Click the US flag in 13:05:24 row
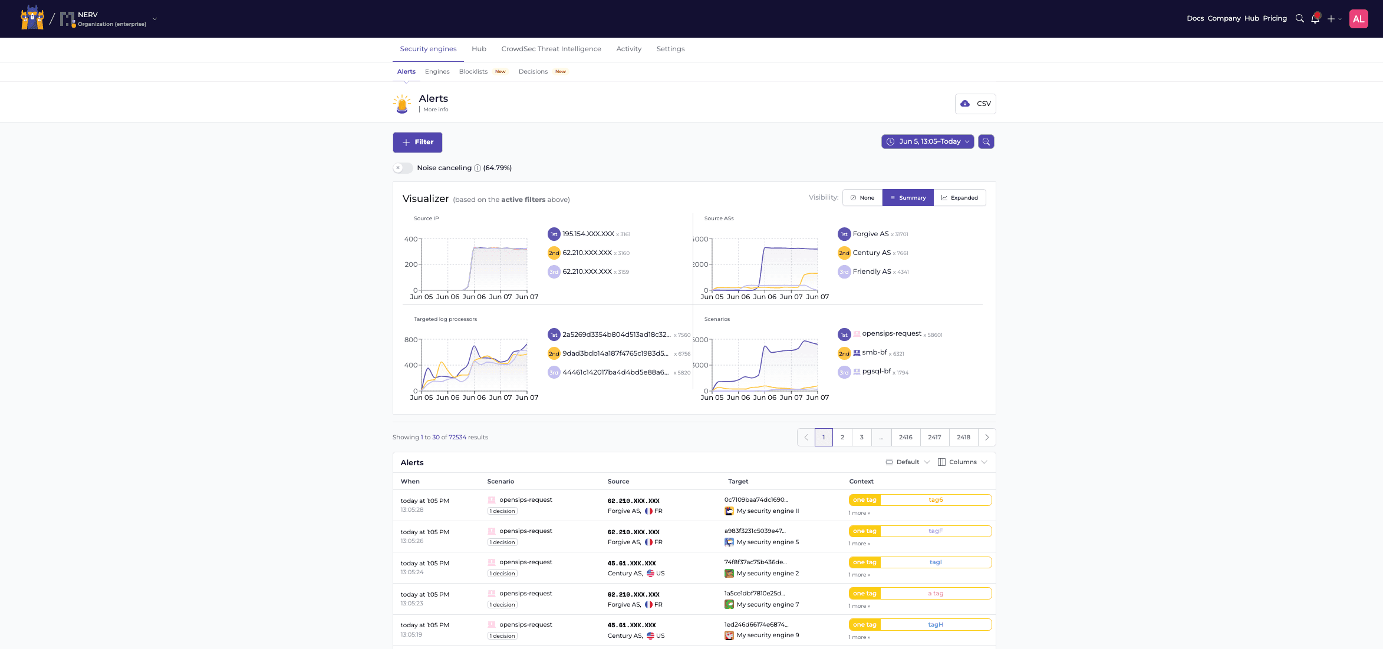This screenshot has height=649, width=1383. (650, 574)
